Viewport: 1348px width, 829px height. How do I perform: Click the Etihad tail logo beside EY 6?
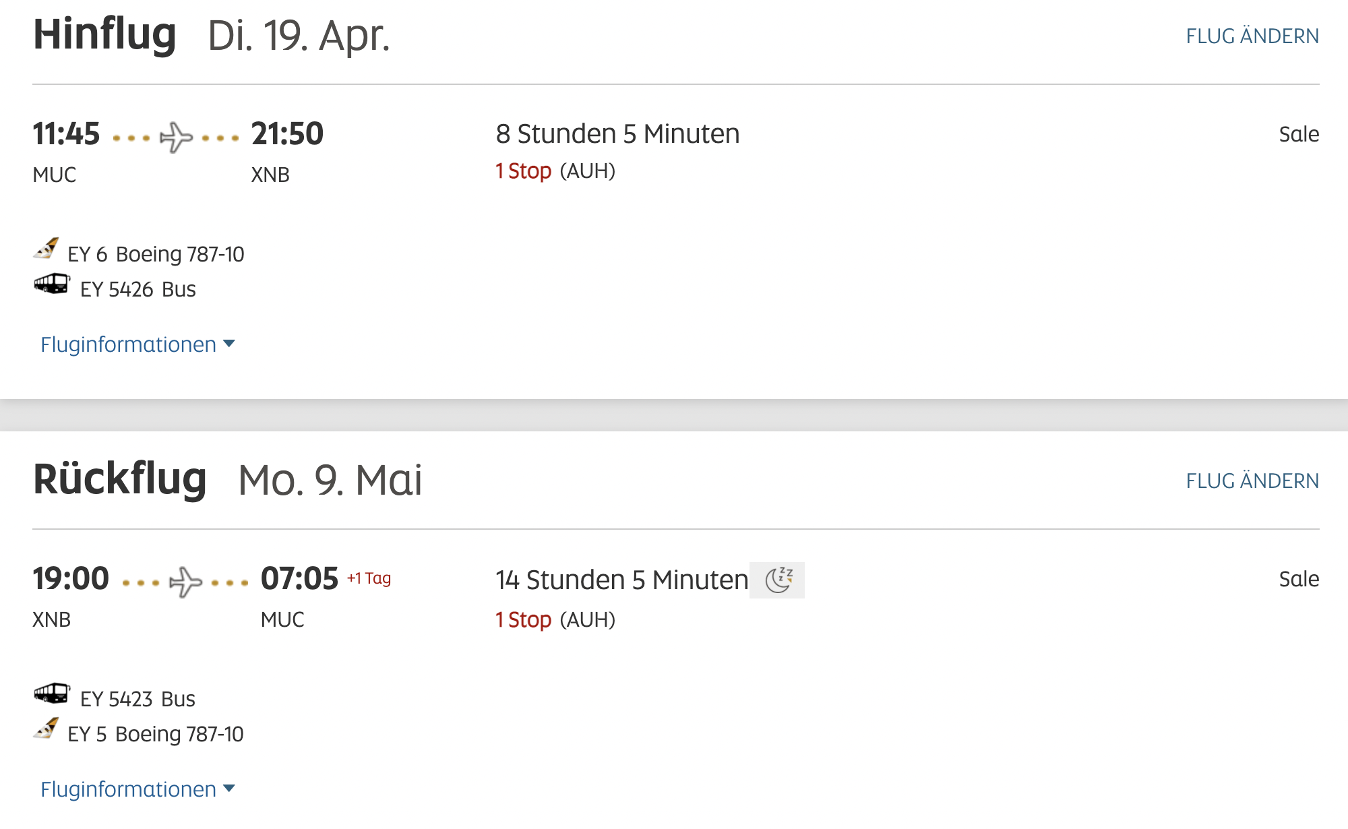click(47, 249)
